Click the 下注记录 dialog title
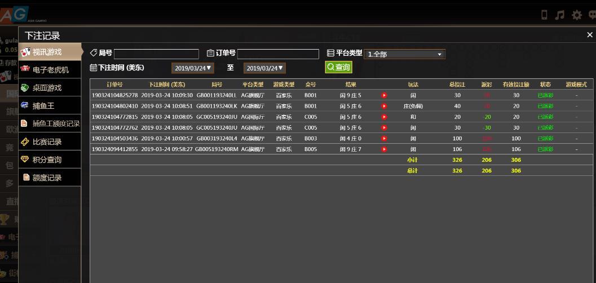 [42, 36]
